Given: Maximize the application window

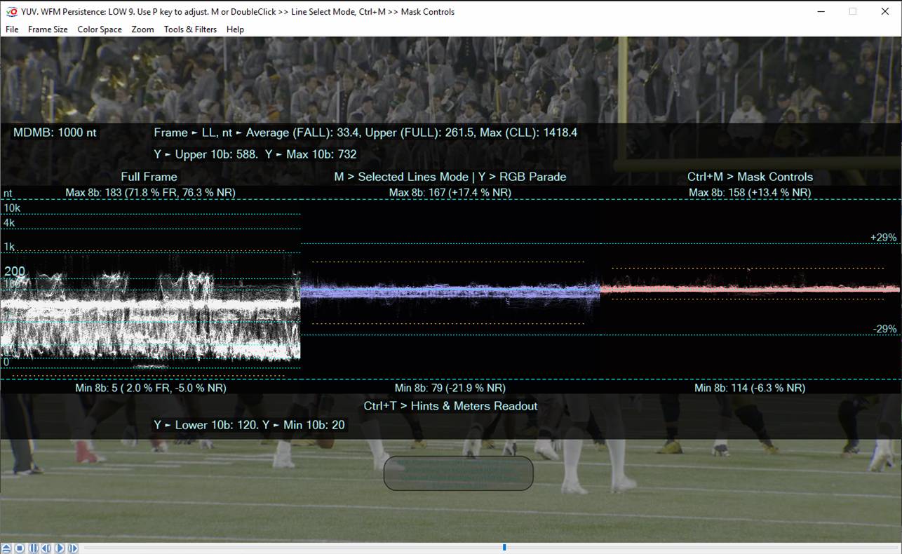Looking at the screenshot, I should click(x=852, y=11).
